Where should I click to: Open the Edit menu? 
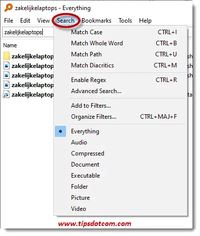[25, 21]
